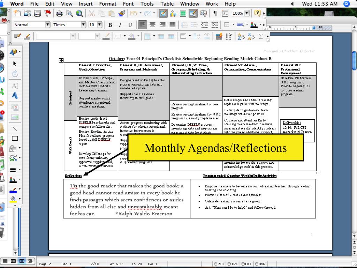Select the table Eraser tool

coord(27,36)
